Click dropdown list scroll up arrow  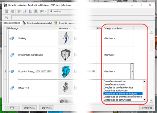[x=144, y=81]
